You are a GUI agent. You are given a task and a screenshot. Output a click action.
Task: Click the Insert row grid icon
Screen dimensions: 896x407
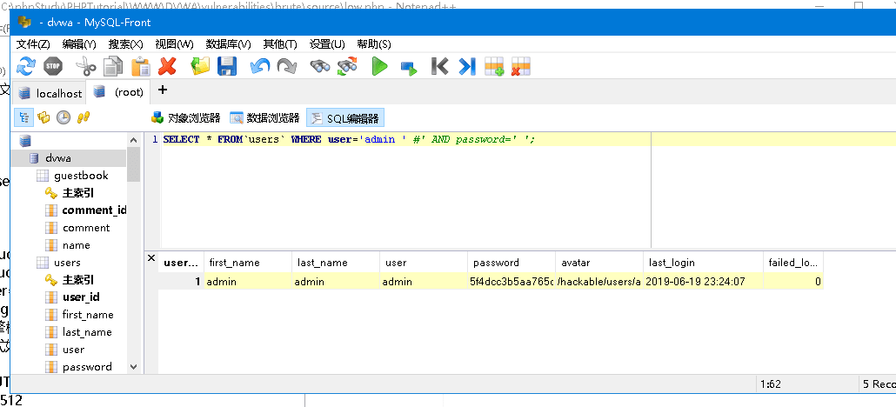click(x=494, y=66)
